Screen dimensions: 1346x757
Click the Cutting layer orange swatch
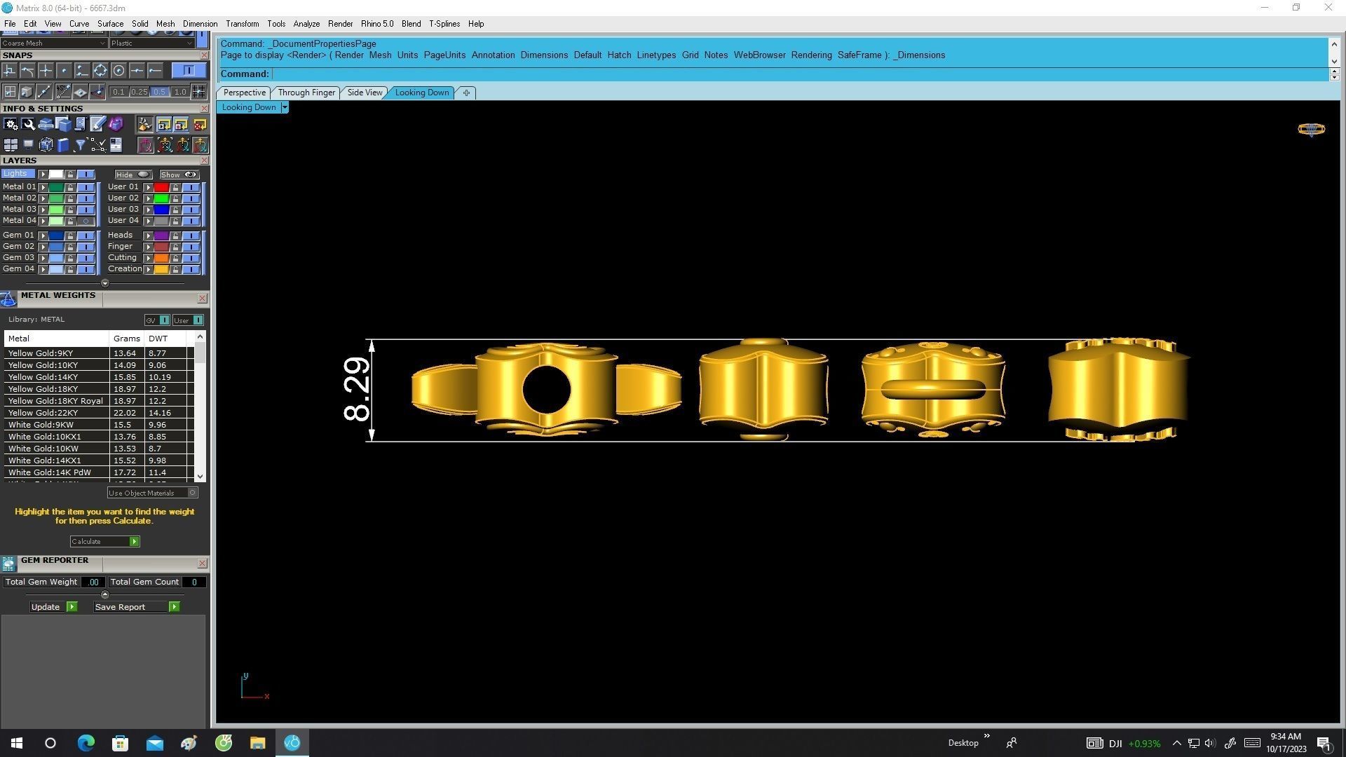pos(161,258)
